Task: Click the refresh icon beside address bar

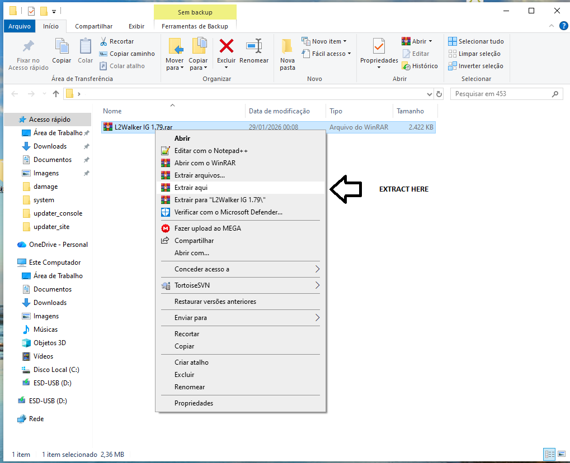Action: (x=439, y=94)
